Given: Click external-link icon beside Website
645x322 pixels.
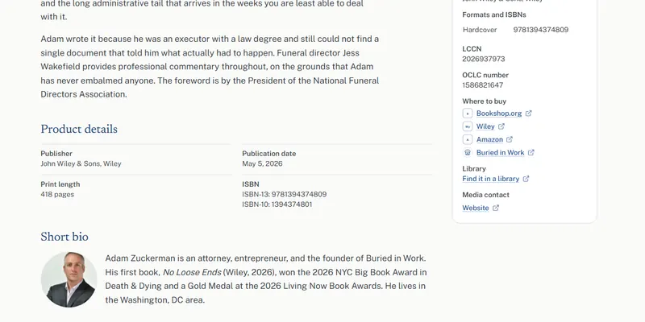Looking at the screenshot, I should pyautogui.click(x=496, y=208).
